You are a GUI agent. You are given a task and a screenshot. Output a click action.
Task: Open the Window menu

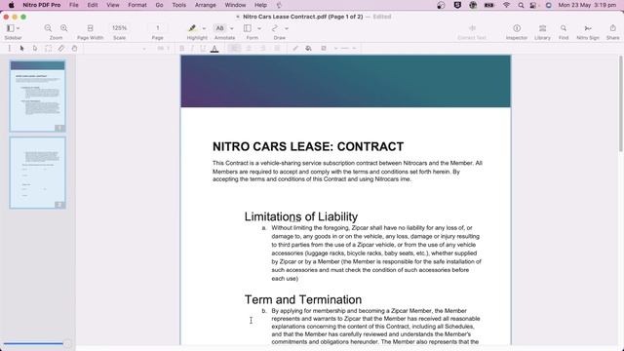pos(235,5)
